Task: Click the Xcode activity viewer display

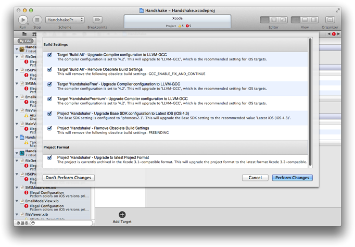Action: pos(177,22)
